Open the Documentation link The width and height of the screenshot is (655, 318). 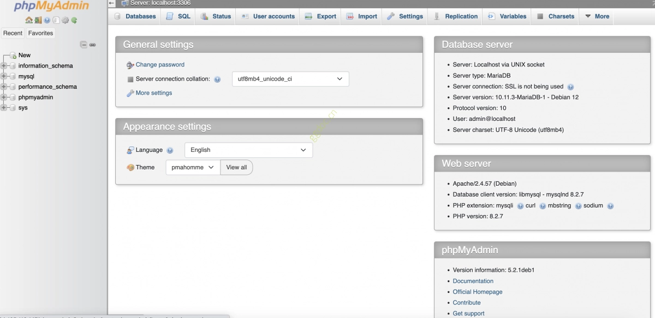click(x=473, y=281)
